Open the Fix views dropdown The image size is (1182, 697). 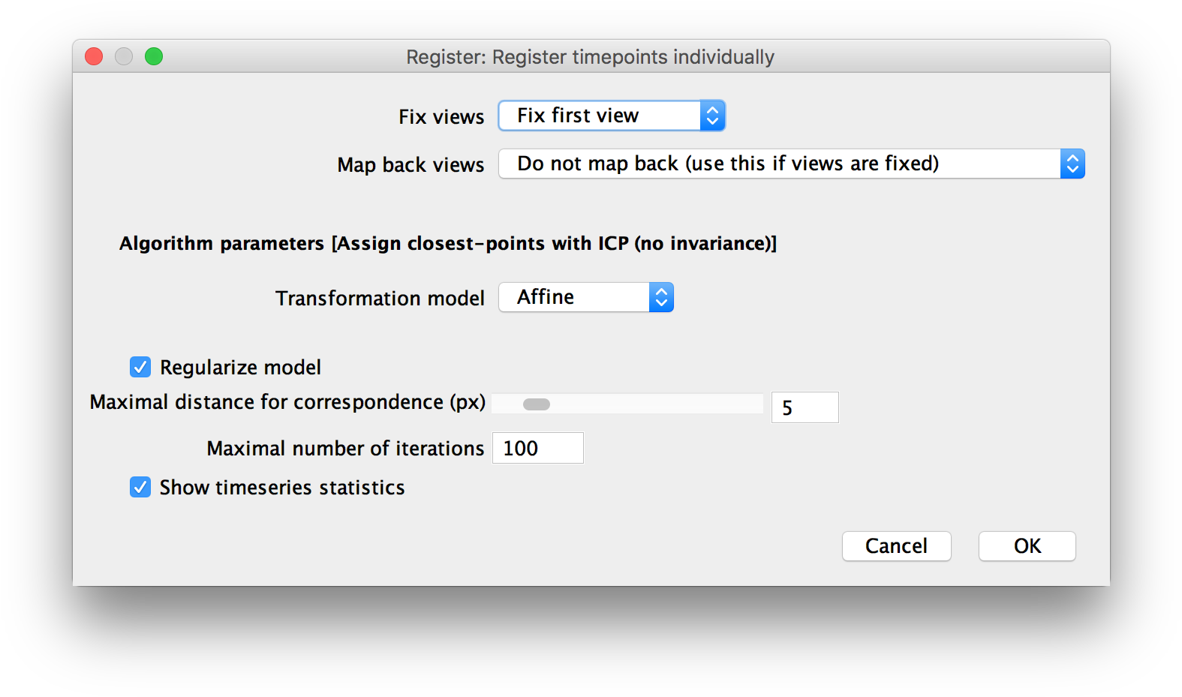(612, 116)
